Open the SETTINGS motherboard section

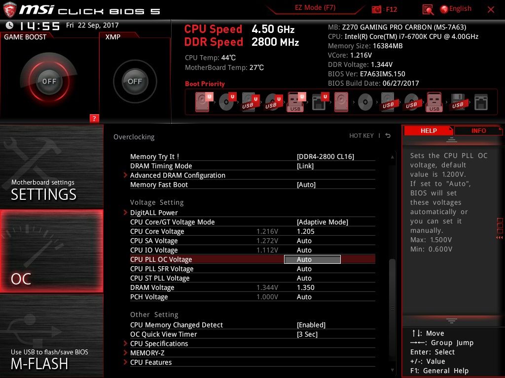51,167
